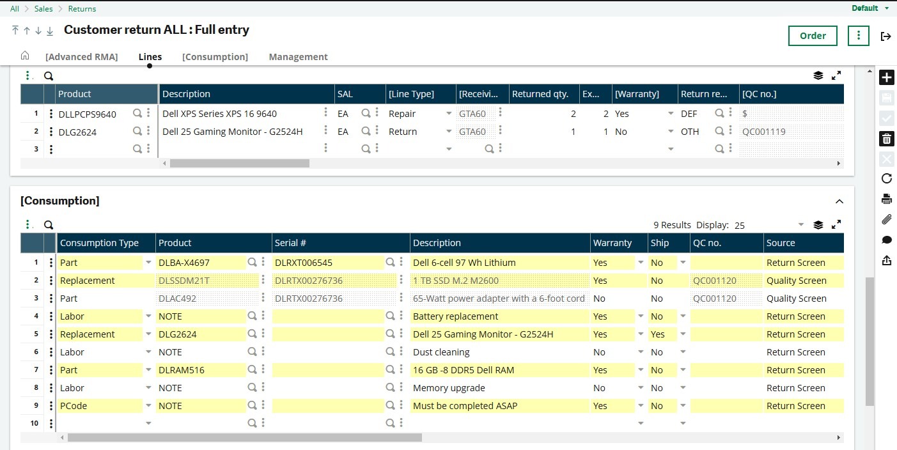Screen dimensions: 897x450
Task: Open the Display 25 results dropdown
Action: pos(800,225)
